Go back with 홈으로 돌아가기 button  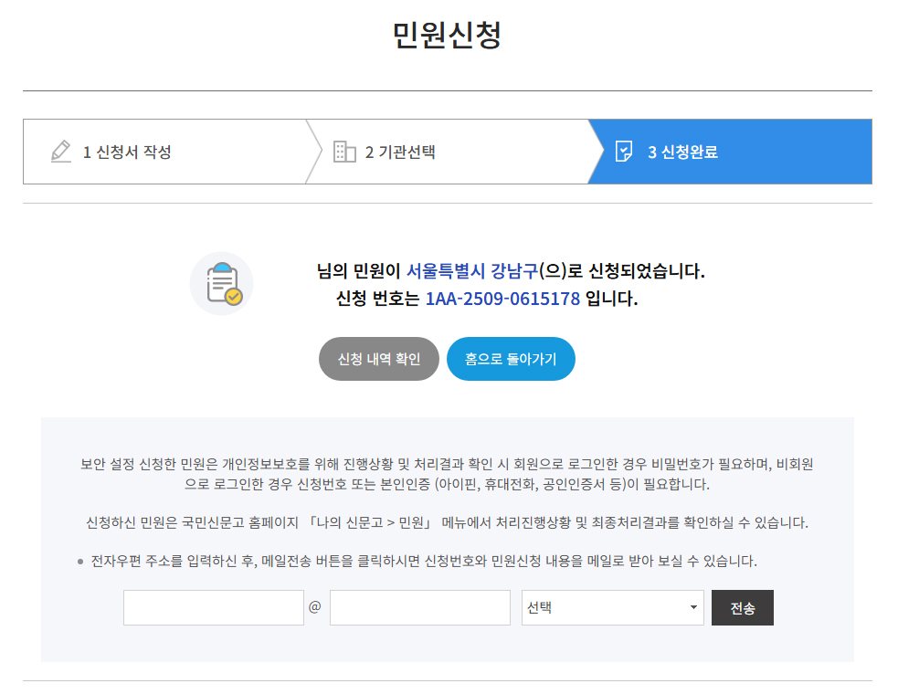click(511, 359)
